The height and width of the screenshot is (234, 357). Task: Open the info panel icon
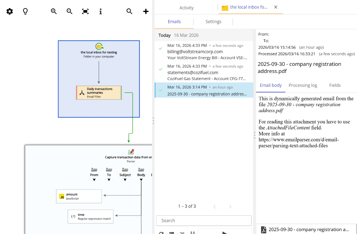[x=100, y=11]
